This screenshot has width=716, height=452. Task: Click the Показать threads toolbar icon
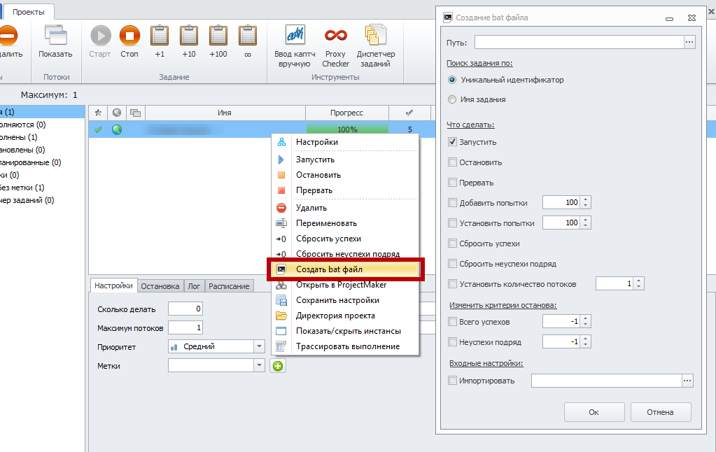tap(55, 36)
